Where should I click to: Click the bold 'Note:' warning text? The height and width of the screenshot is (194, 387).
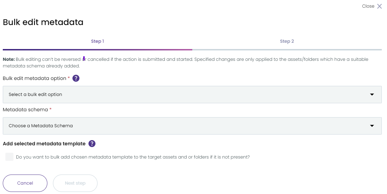click(9, 59)
